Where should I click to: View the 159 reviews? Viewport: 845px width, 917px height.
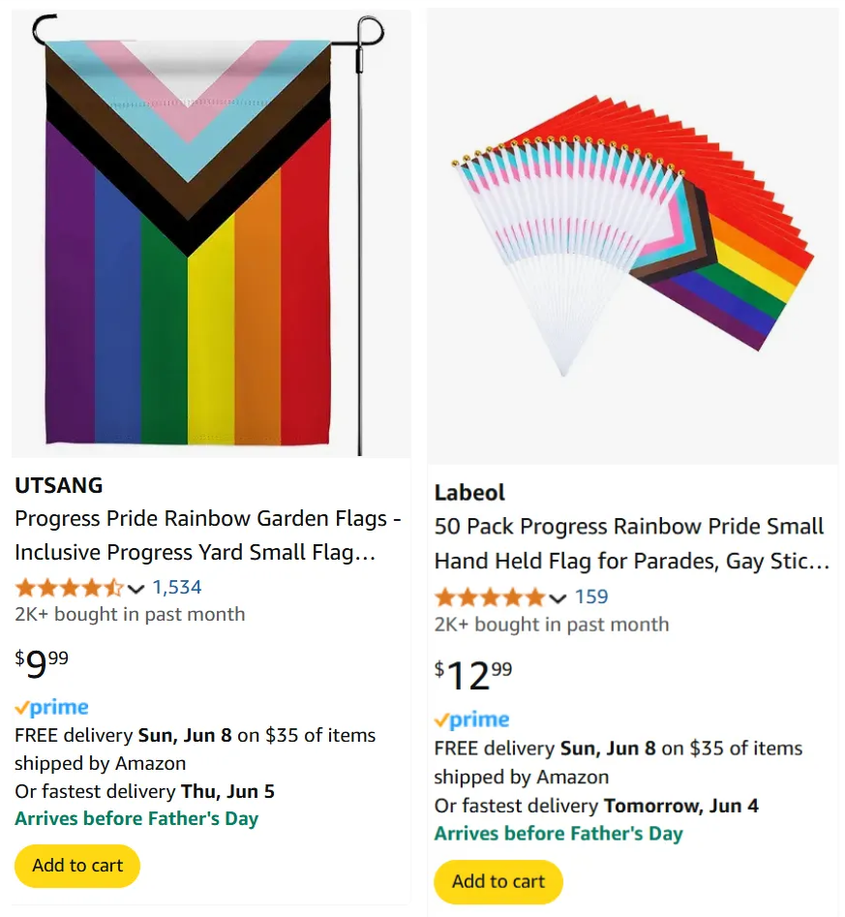(591, 596)
